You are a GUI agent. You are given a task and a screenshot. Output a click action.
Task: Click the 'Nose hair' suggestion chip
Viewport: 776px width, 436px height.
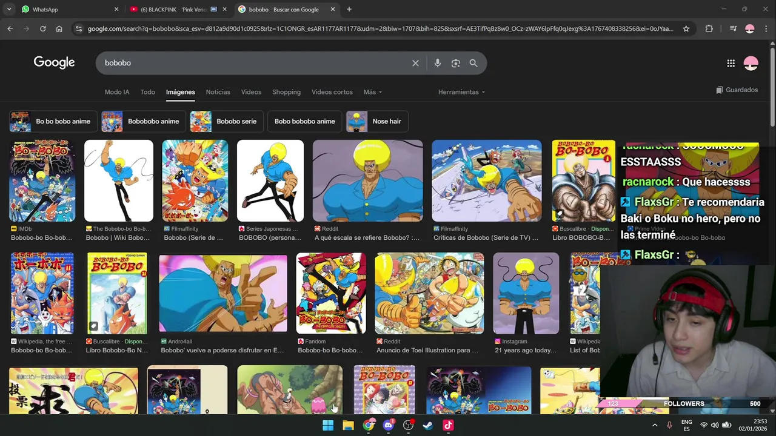pos(378,121)
